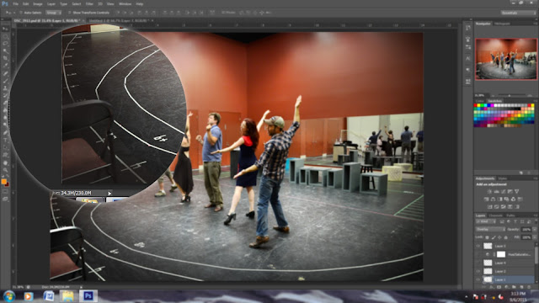Delete layer using the trash icon
Screen dimensions: 539x303
tap(529, 287)
